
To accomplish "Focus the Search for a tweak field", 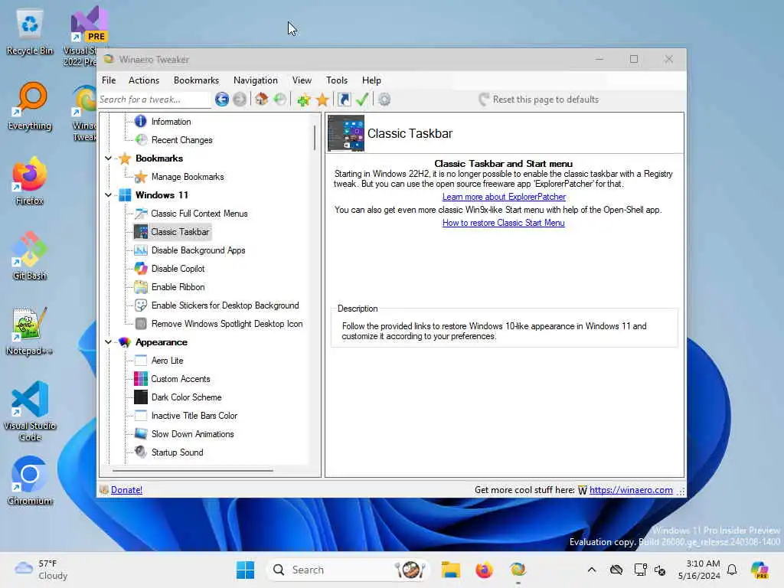I will [154, 100].
